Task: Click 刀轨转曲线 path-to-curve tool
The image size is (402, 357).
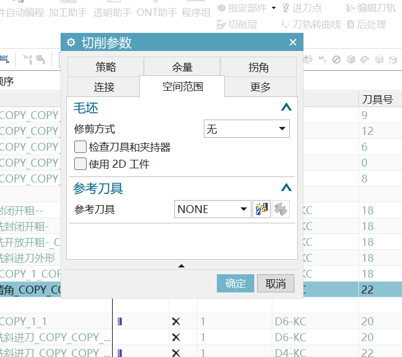Action: [x=311, y=24]
